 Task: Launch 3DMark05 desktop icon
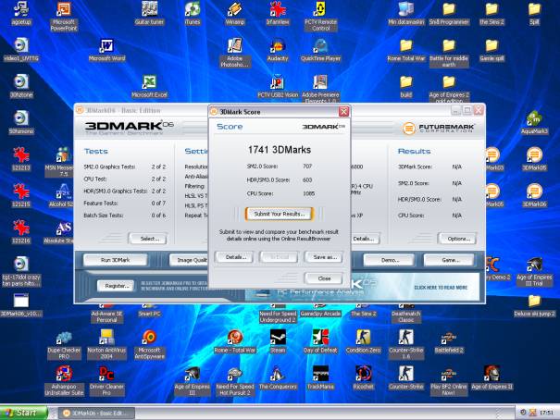pos(534,159)
